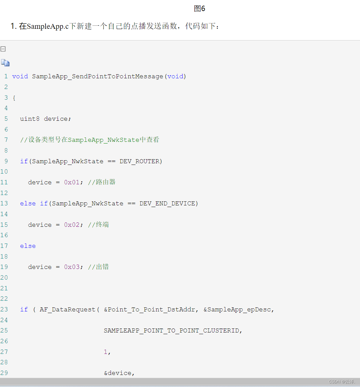Click 'SampleApp_NwkState' on line 9
The height and width of the screenshot is (387, 360).
(68, 162)
